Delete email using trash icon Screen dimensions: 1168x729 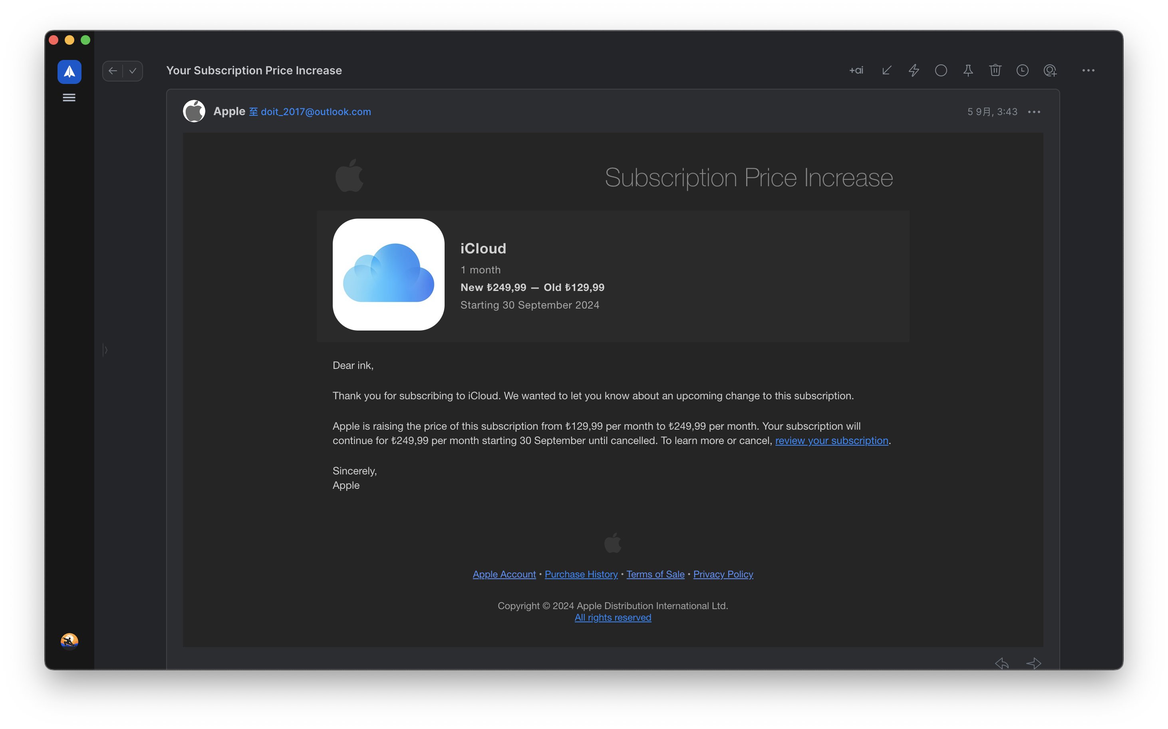pos(995,70)
